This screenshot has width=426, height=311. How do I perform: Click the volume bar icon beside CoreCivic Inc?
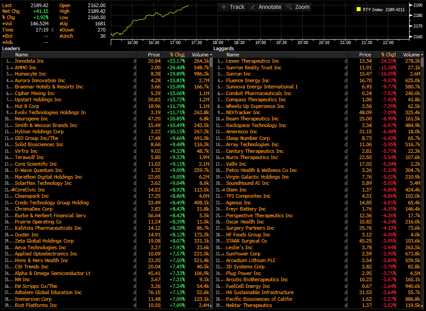point(12,190)
